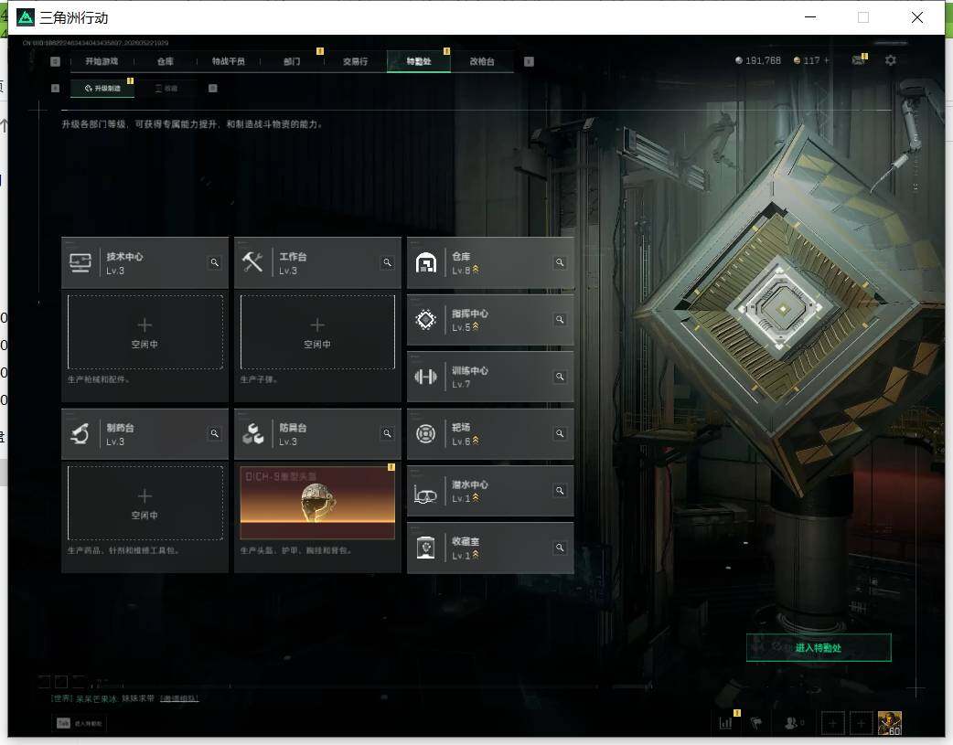Click the 191,768 currency balance
This screenshot has width=953, height=745.
coord(758,60)
